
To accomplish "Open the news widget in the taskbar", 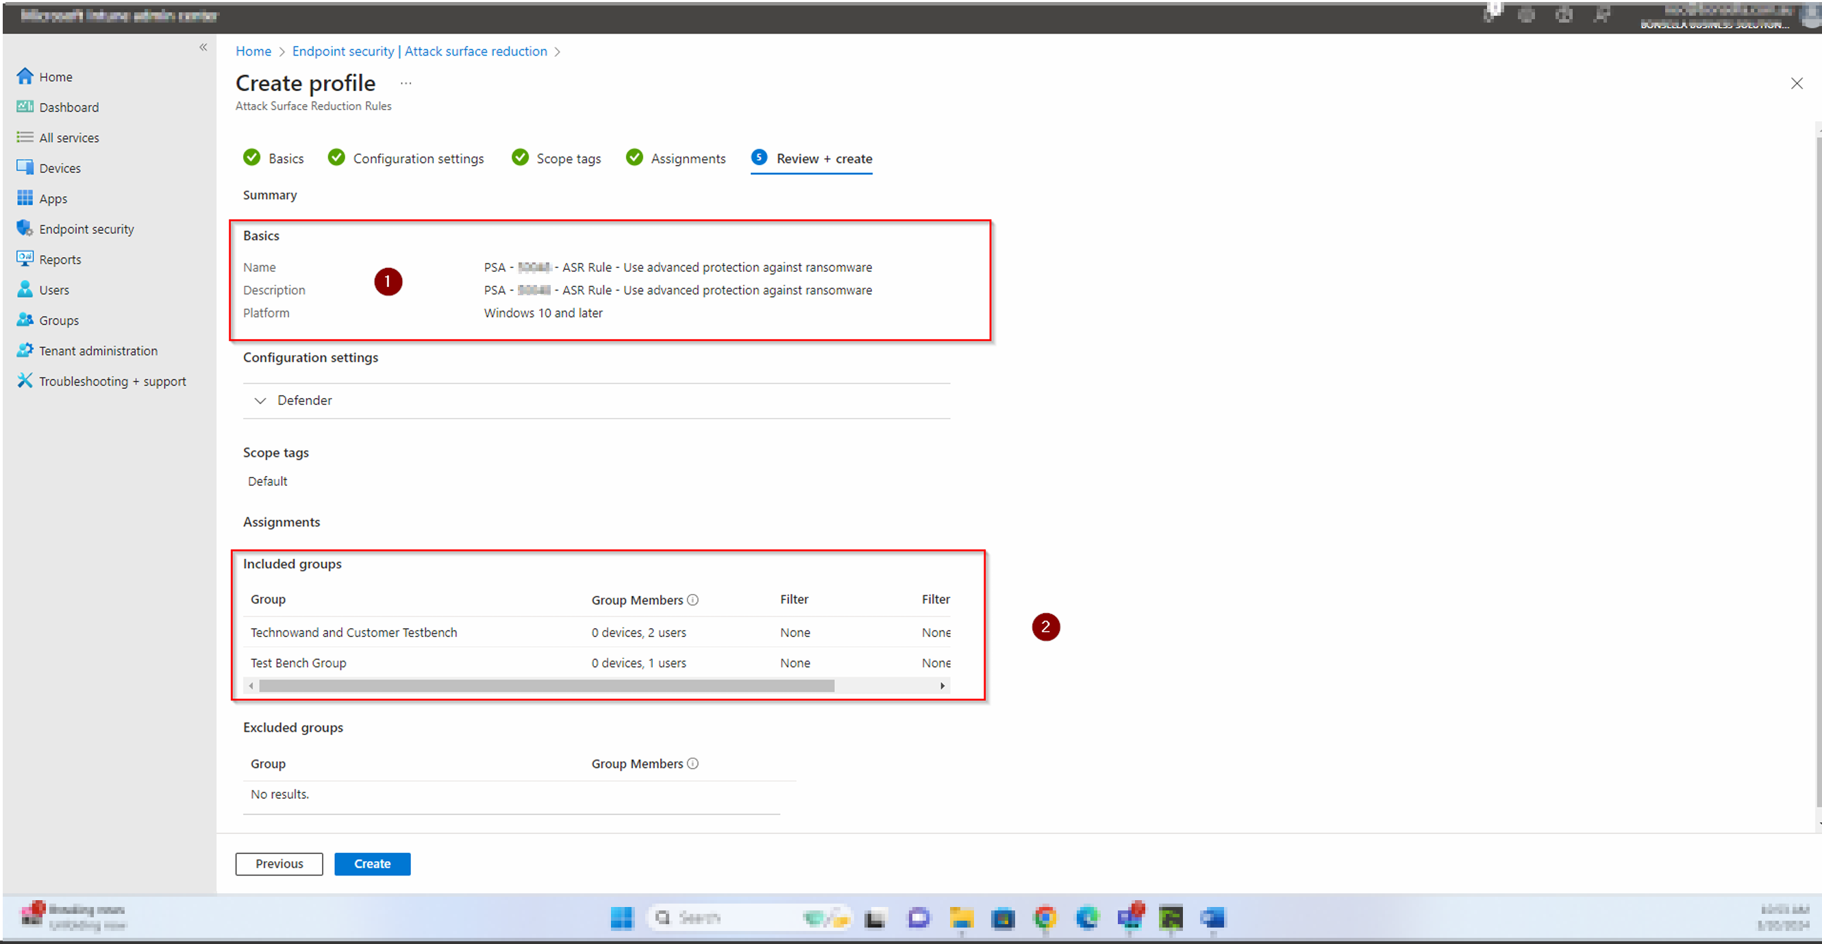I will (x=73, y=917).
